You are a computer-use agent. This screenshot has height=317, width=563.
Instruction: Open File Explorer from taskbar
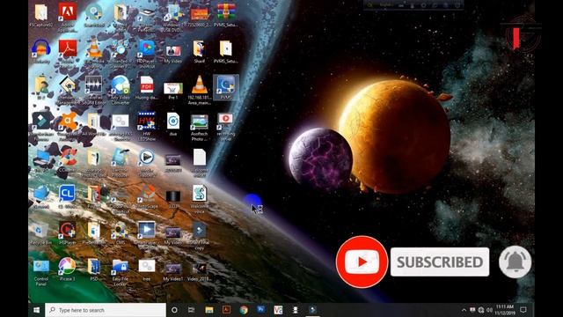tap(209, 310)
